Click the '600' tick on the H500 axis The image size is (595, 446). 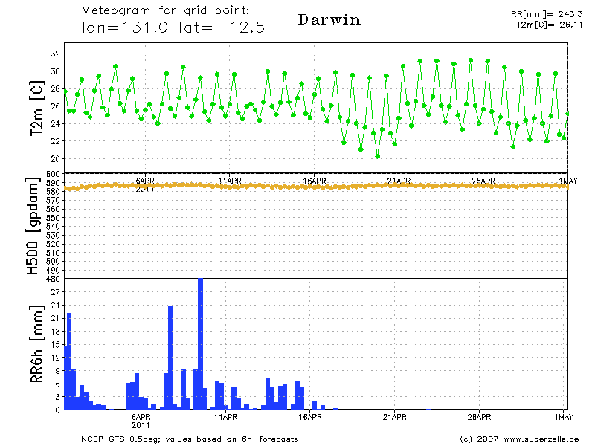pyautogui.click(x=53, y=174)
